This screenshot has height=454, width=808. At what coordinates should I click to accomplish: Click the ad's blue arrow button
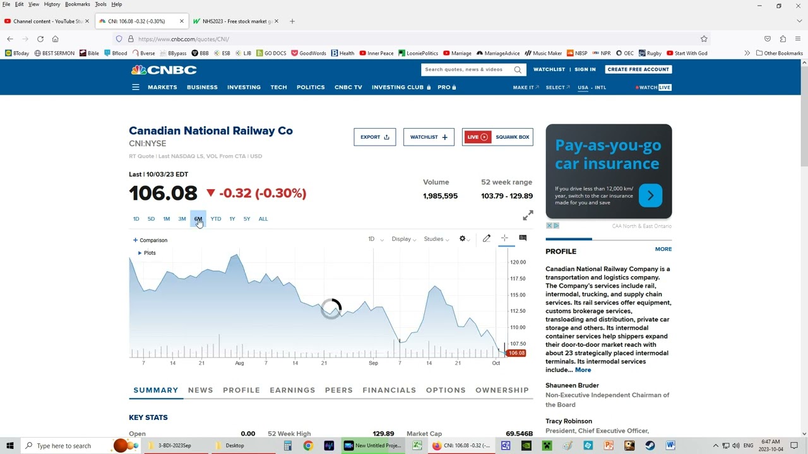(x=650, y=195)
